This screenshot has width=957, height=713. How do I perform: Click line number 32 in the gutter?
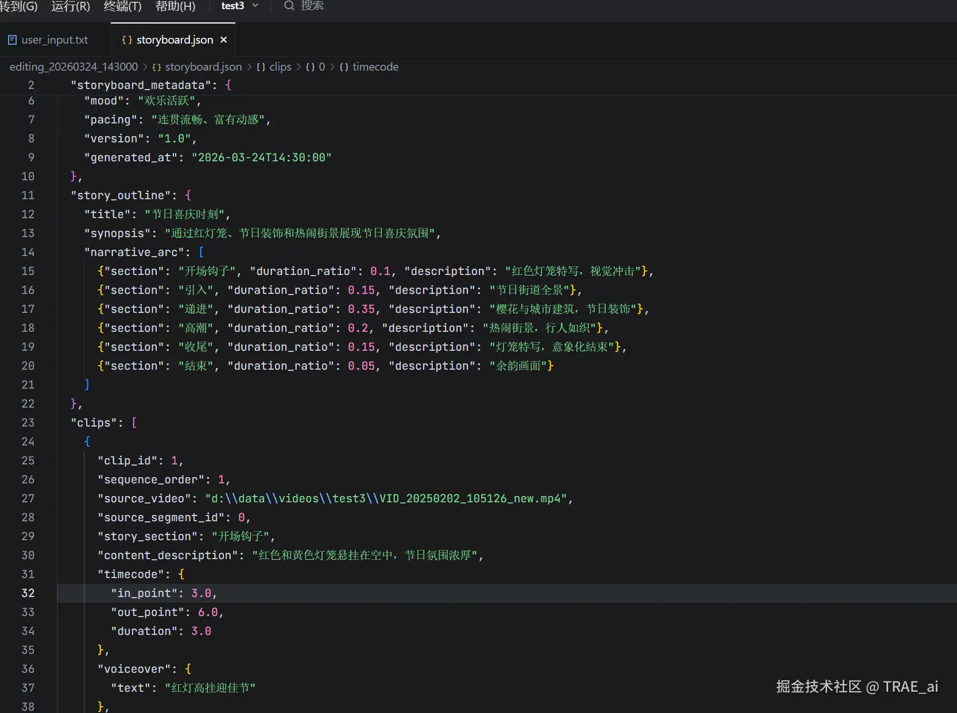click(x=28, y=593)
